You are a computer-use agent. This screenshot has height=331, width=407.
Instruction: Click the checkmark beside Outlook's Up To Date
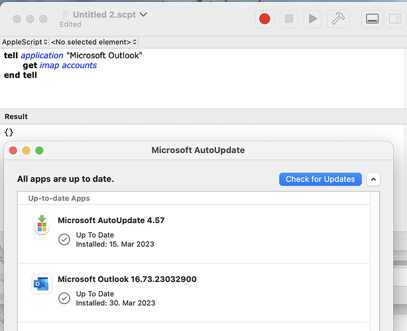64,298
